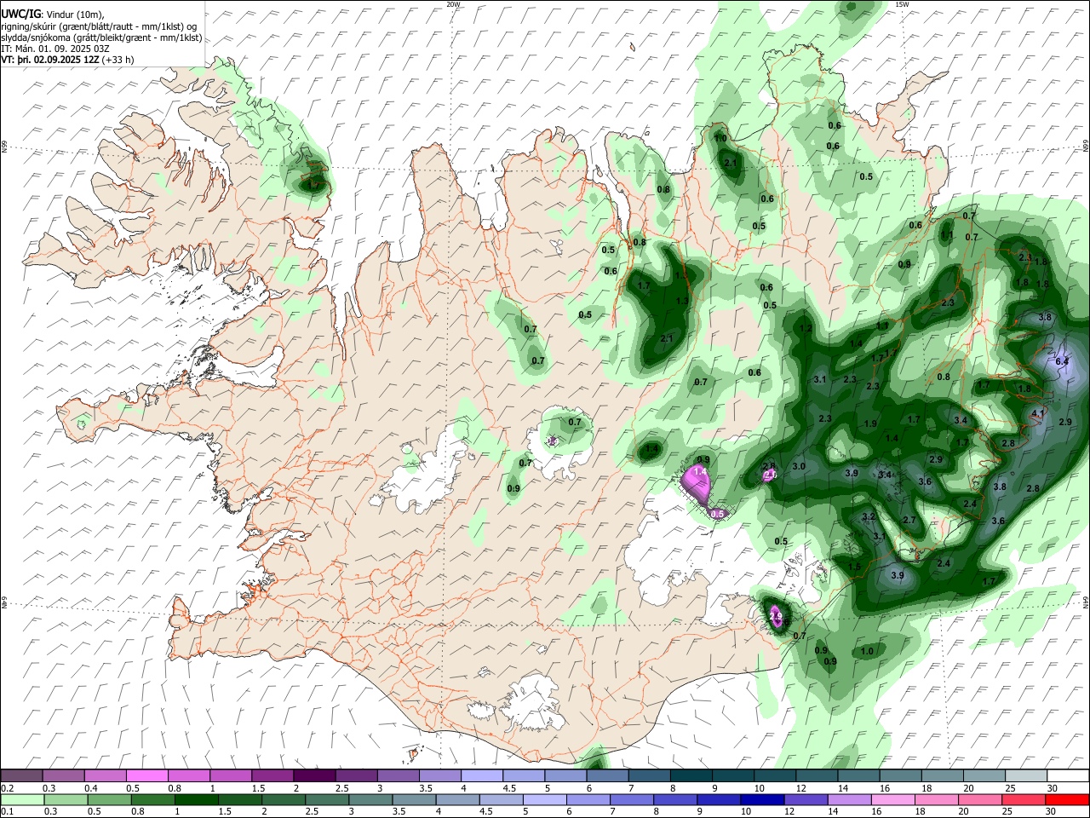Select the 'rigning/skúrir' description line
Screen dimensions: 1090x818
[x=100, y=26]
